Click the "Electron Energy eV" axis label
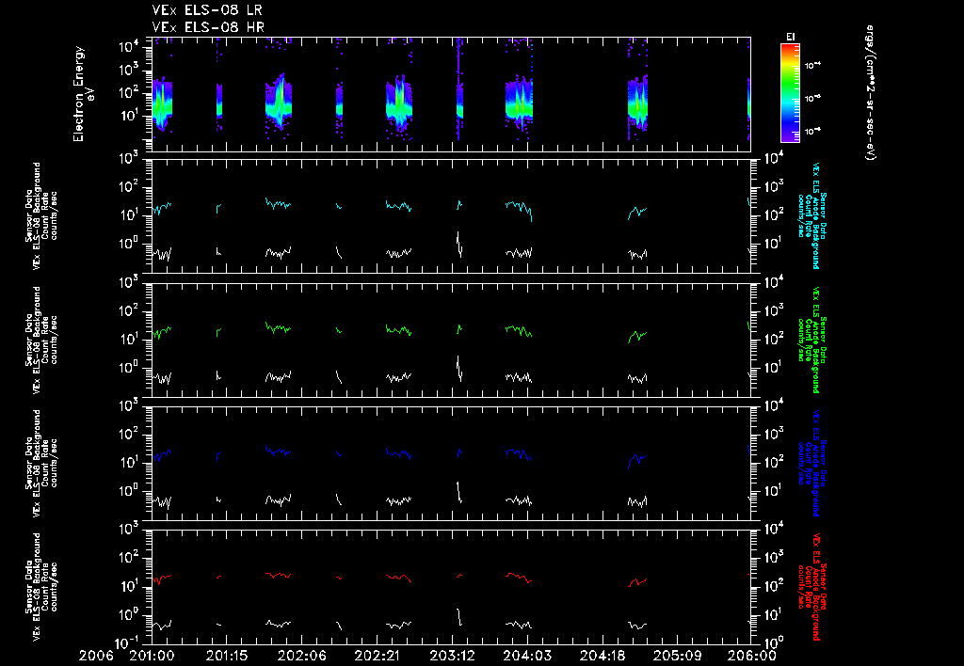The width and height of the screenshot is (964, 666). pyautogui.click(x=83, y=93)
